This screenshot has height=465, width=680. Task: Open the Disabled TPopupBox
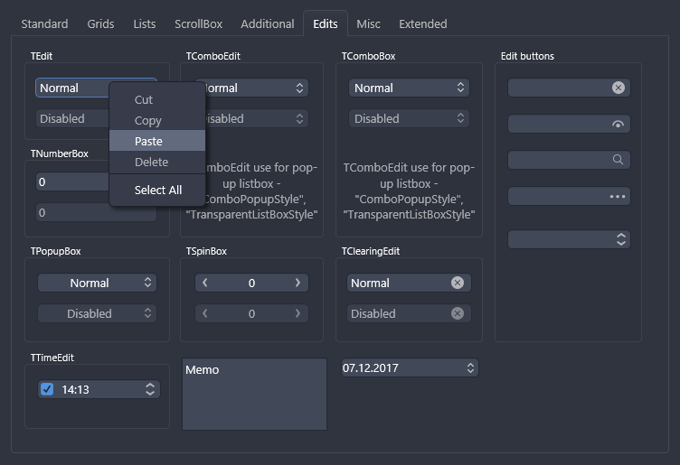97,313
